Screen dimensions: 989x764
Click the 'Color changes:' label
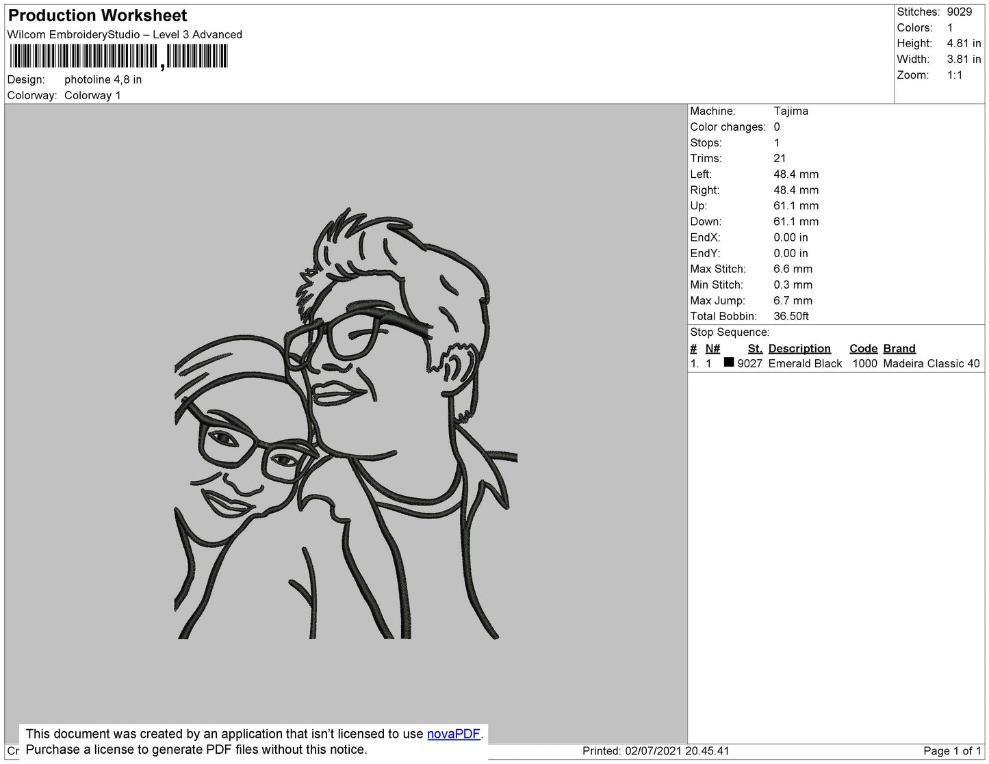pos(728,127)
